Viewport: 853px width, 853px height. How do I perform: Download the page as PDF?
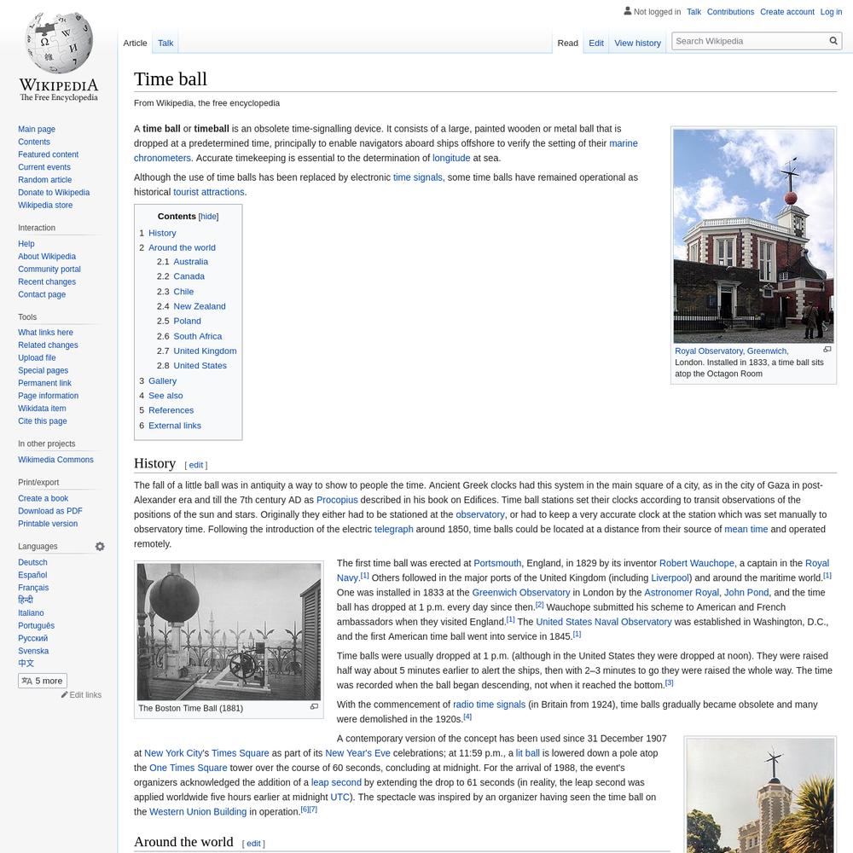[50, 511]
